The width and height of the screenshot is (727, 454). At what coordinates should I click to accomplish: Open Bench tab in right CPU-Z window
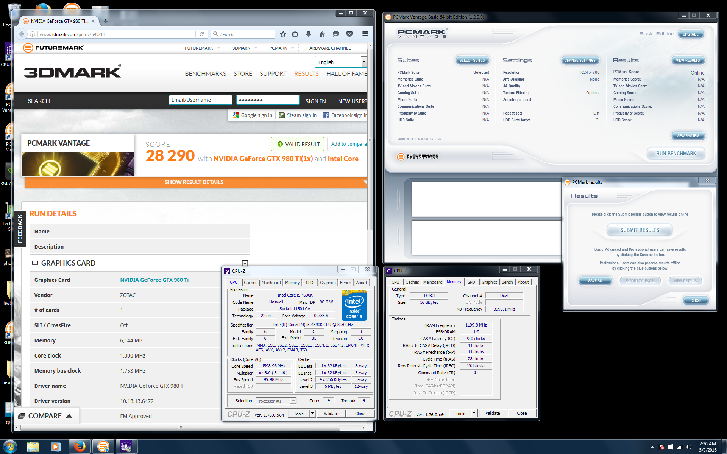pyautogui.click(x=507, y=282)
